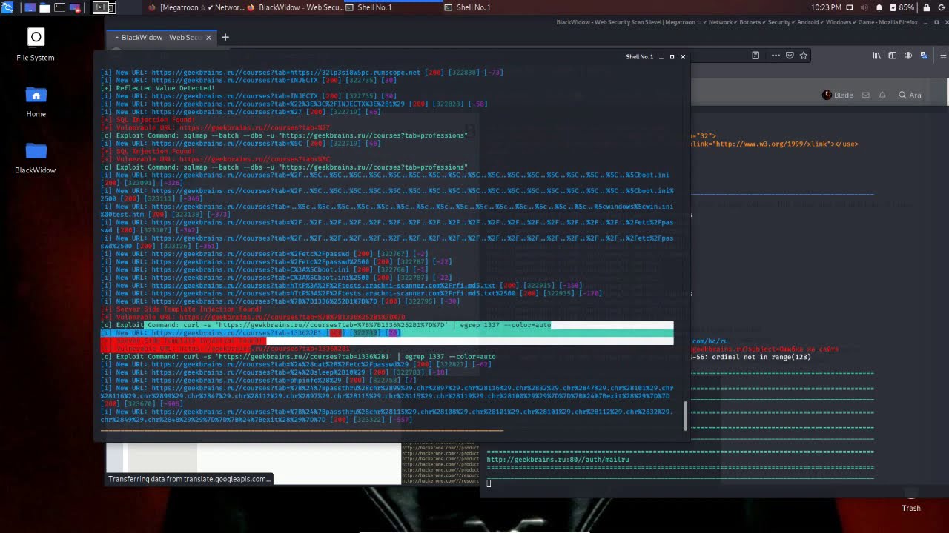The width and height of the screenshot is (949, 533).
Task: Click Blade's profile avatar on the webpage
Action: 827,95
